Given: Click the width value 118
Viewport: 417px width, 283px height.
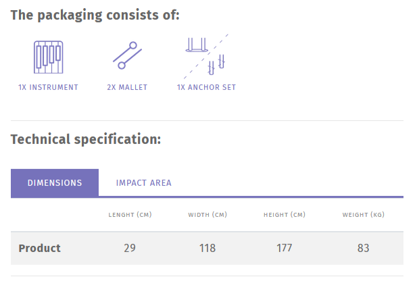Looking at the screenshot, I should click(x=207, y=248).
